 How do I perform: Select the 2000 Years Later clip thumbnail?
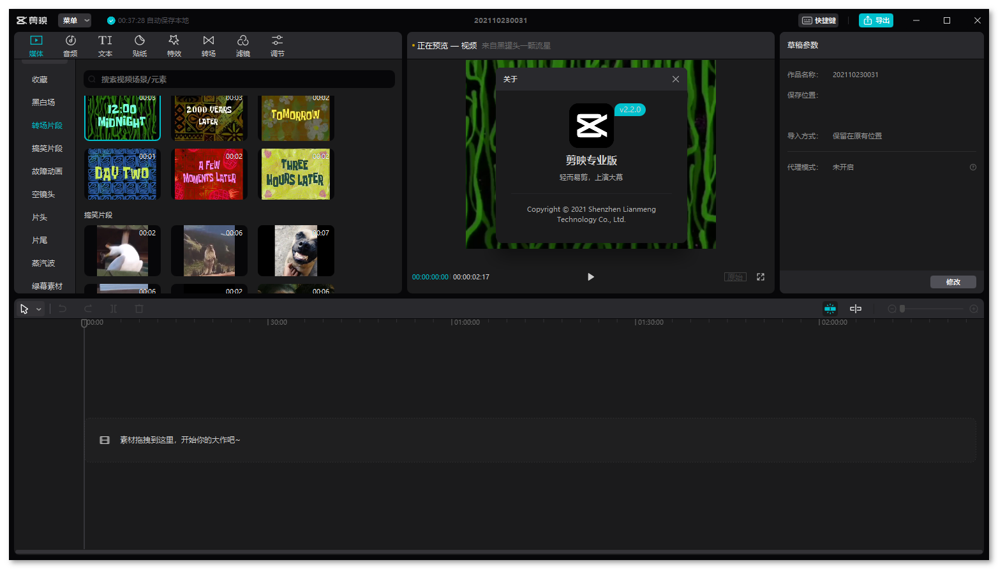(x=209, y=118)
